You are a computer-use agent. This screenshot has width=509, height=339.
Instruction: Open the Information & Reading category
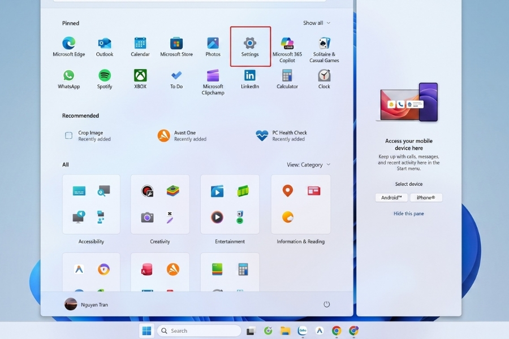(301, 204)
